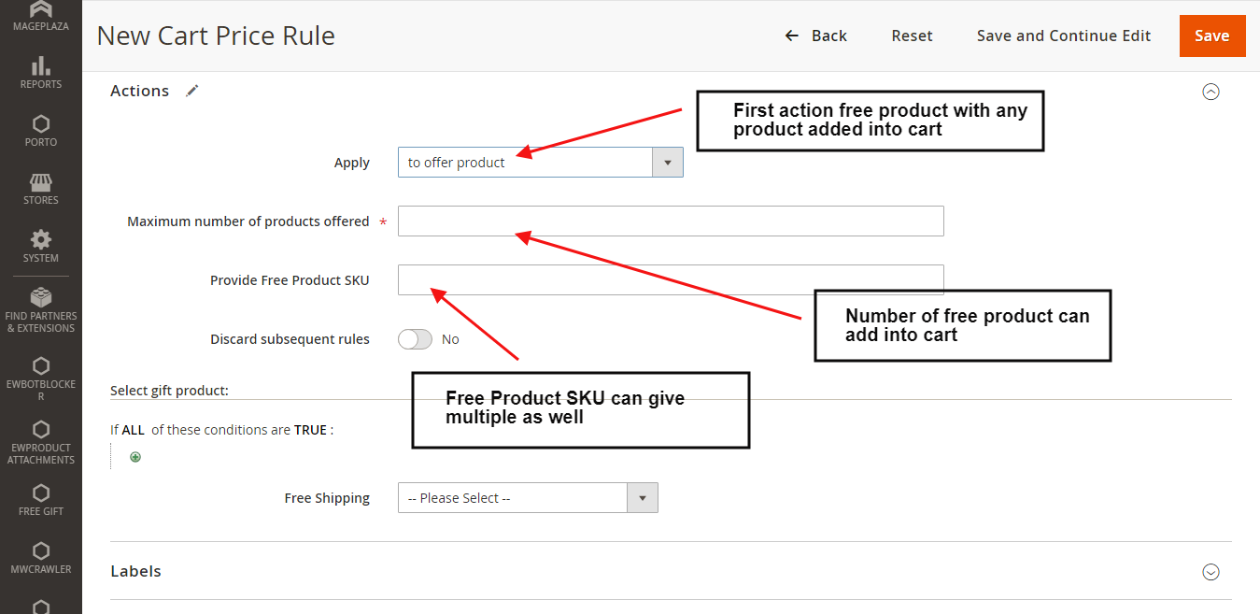
Task: Open the MWCrawler sidebar menu
Action: tap(41, 557)
